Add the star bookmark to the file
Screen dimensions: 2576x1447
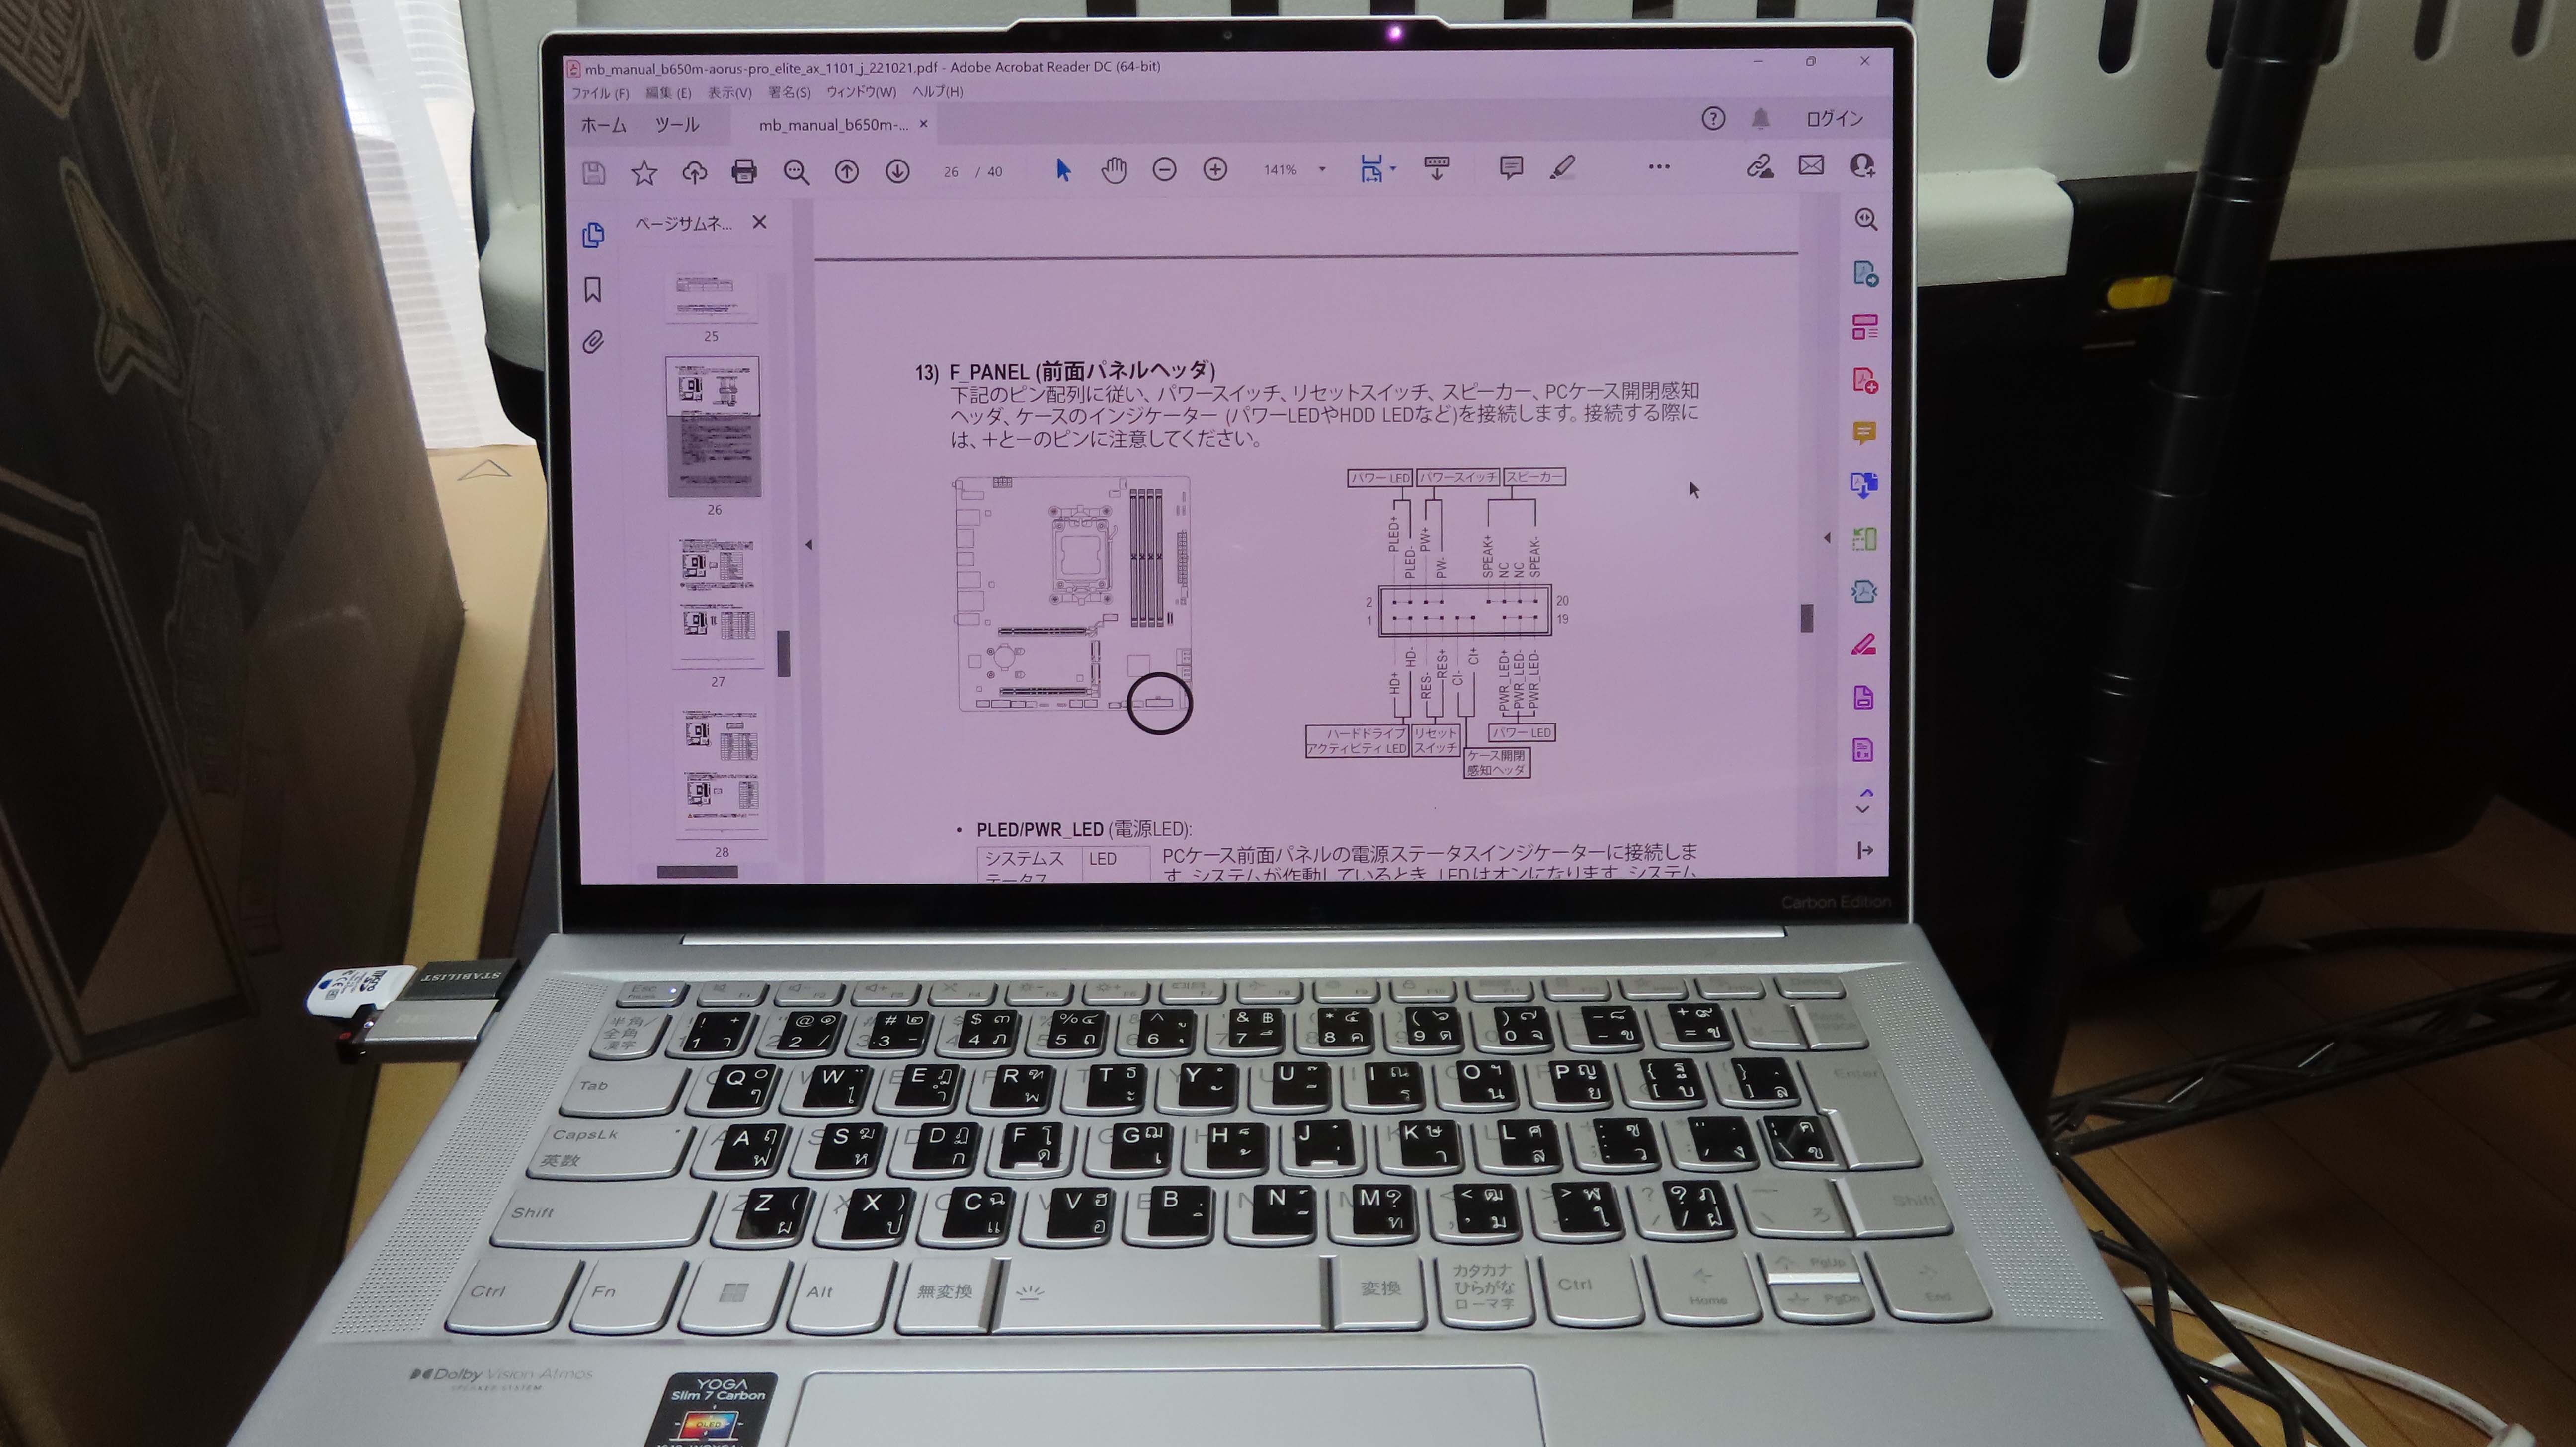tap(644, 173)
